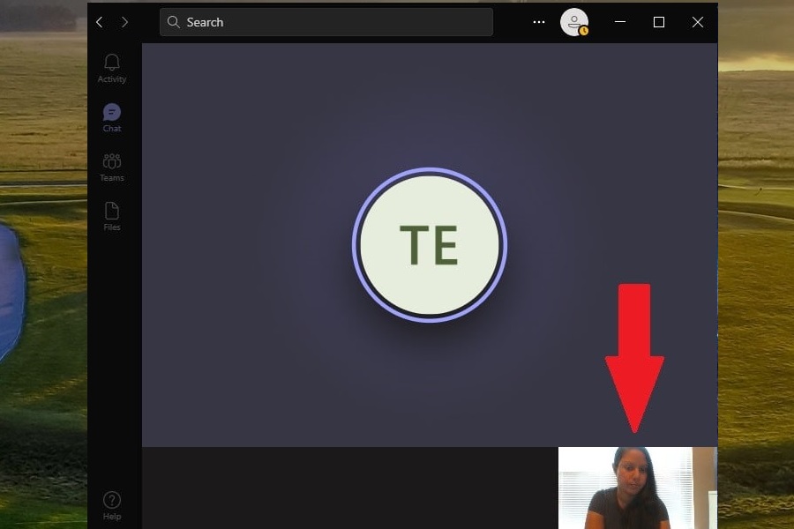Navigate forward with the right chevron
794x529 pixels.
pyautogui.click(x=125, y=22)
